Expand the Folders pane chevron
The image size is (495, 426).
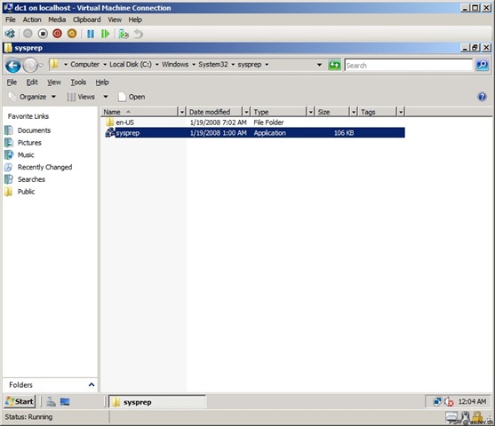click(x=92, y=384)
